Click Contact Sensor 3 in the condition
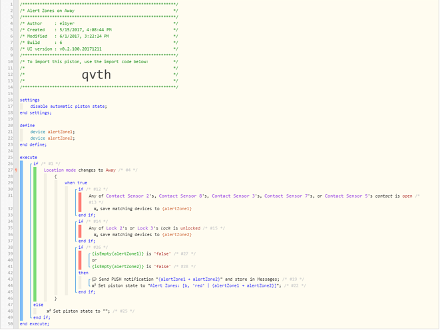Screen dimensions: 442x332 click(234, 196)
